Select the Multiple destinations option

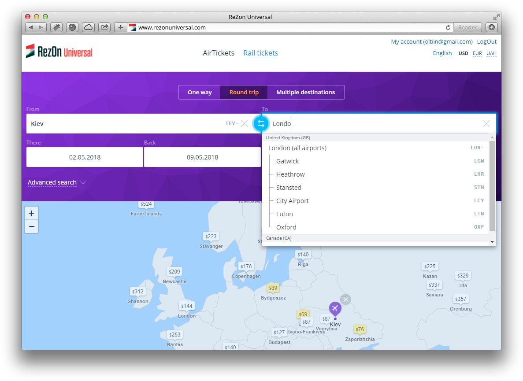click(305, 92)
